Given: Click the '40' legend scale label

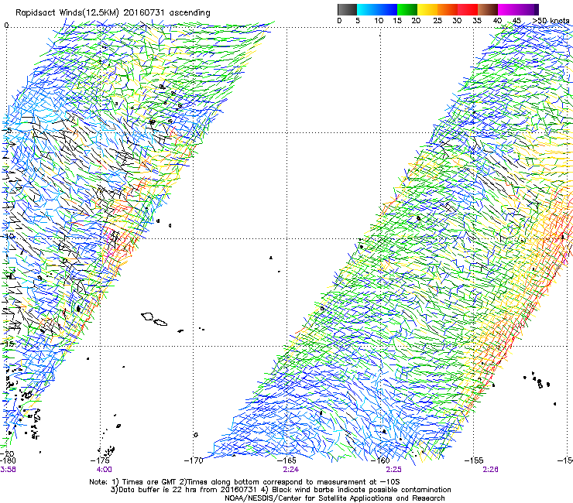Looking at the screenshot, I should tap(497, 20).
